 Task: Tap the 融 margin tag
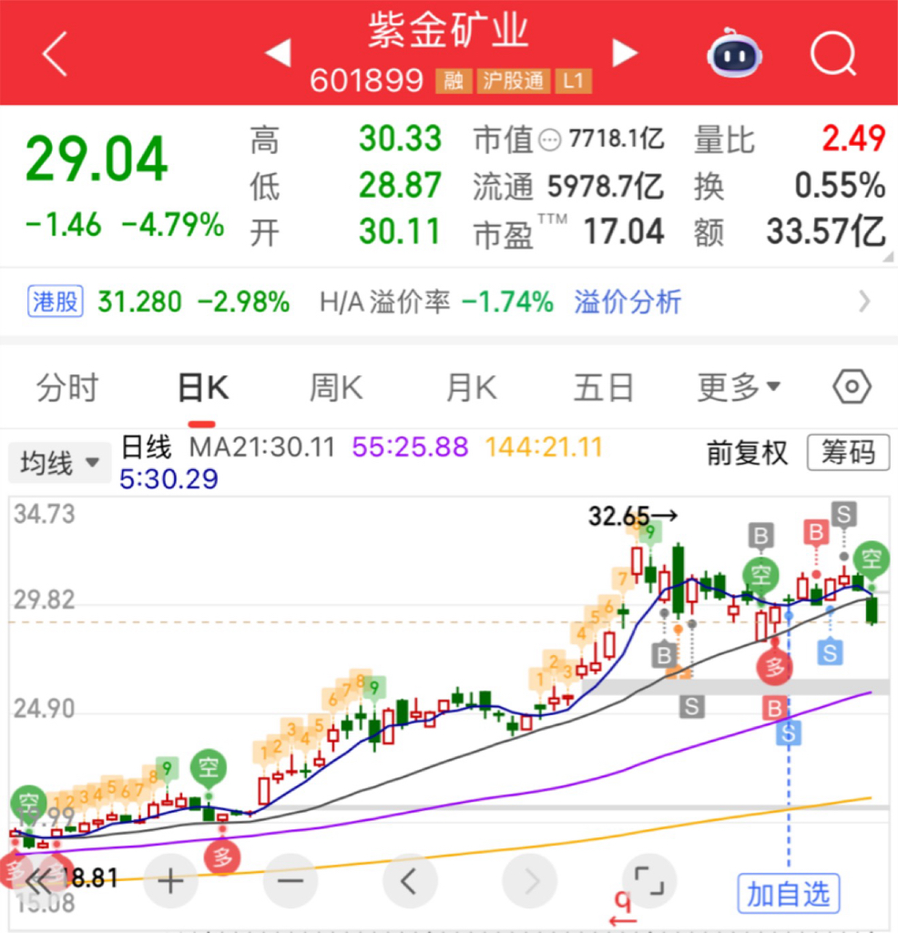[x=454, y=81]
